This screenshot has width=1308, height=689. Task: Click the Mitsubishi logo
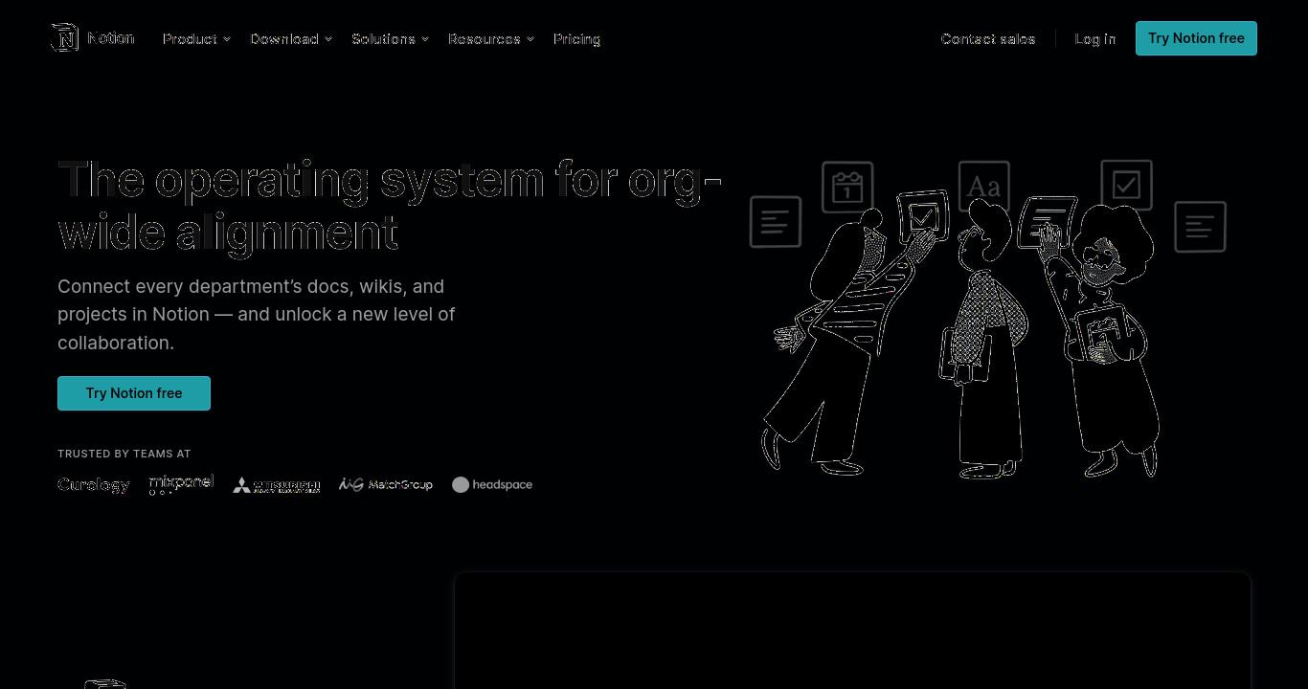276,485
